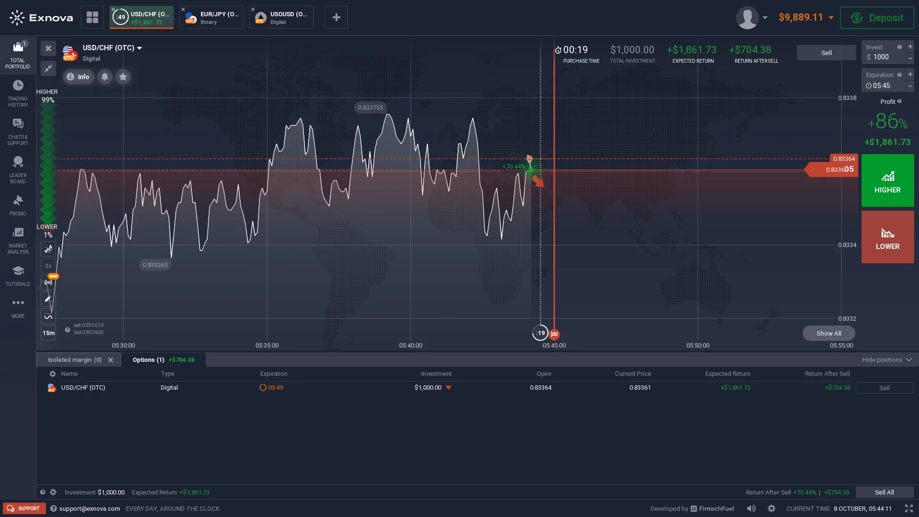919x517 pixels.
Task: Open the multi-chart grid layout
Action: [92, 17]
